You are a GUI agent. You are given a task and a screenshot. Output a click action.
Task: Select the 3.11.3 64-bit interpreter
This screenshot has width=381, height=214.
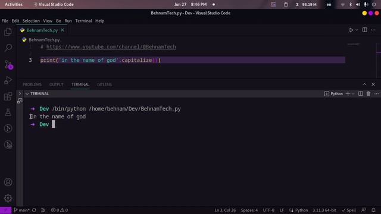point(324,210)
